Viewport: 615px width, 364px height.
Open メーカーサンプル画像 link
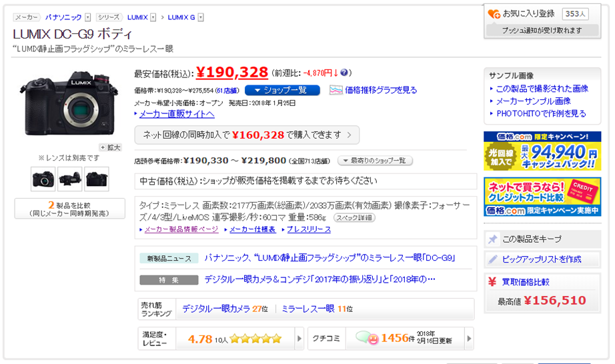(534, 101)
